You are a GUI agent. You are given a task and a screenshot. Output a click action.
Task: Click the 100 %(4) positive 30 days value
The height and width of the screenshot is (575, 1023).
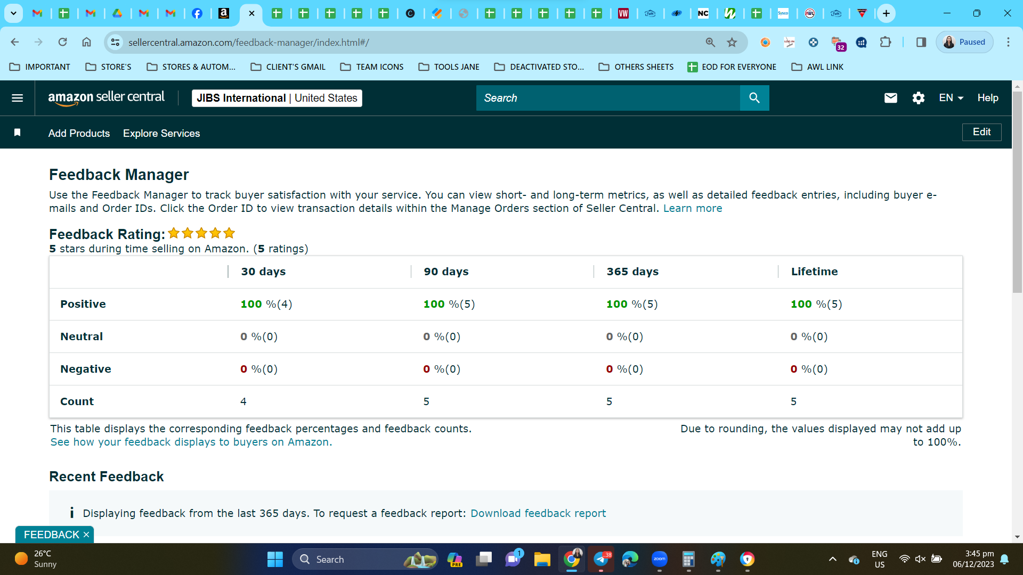(x=266, y=304)
